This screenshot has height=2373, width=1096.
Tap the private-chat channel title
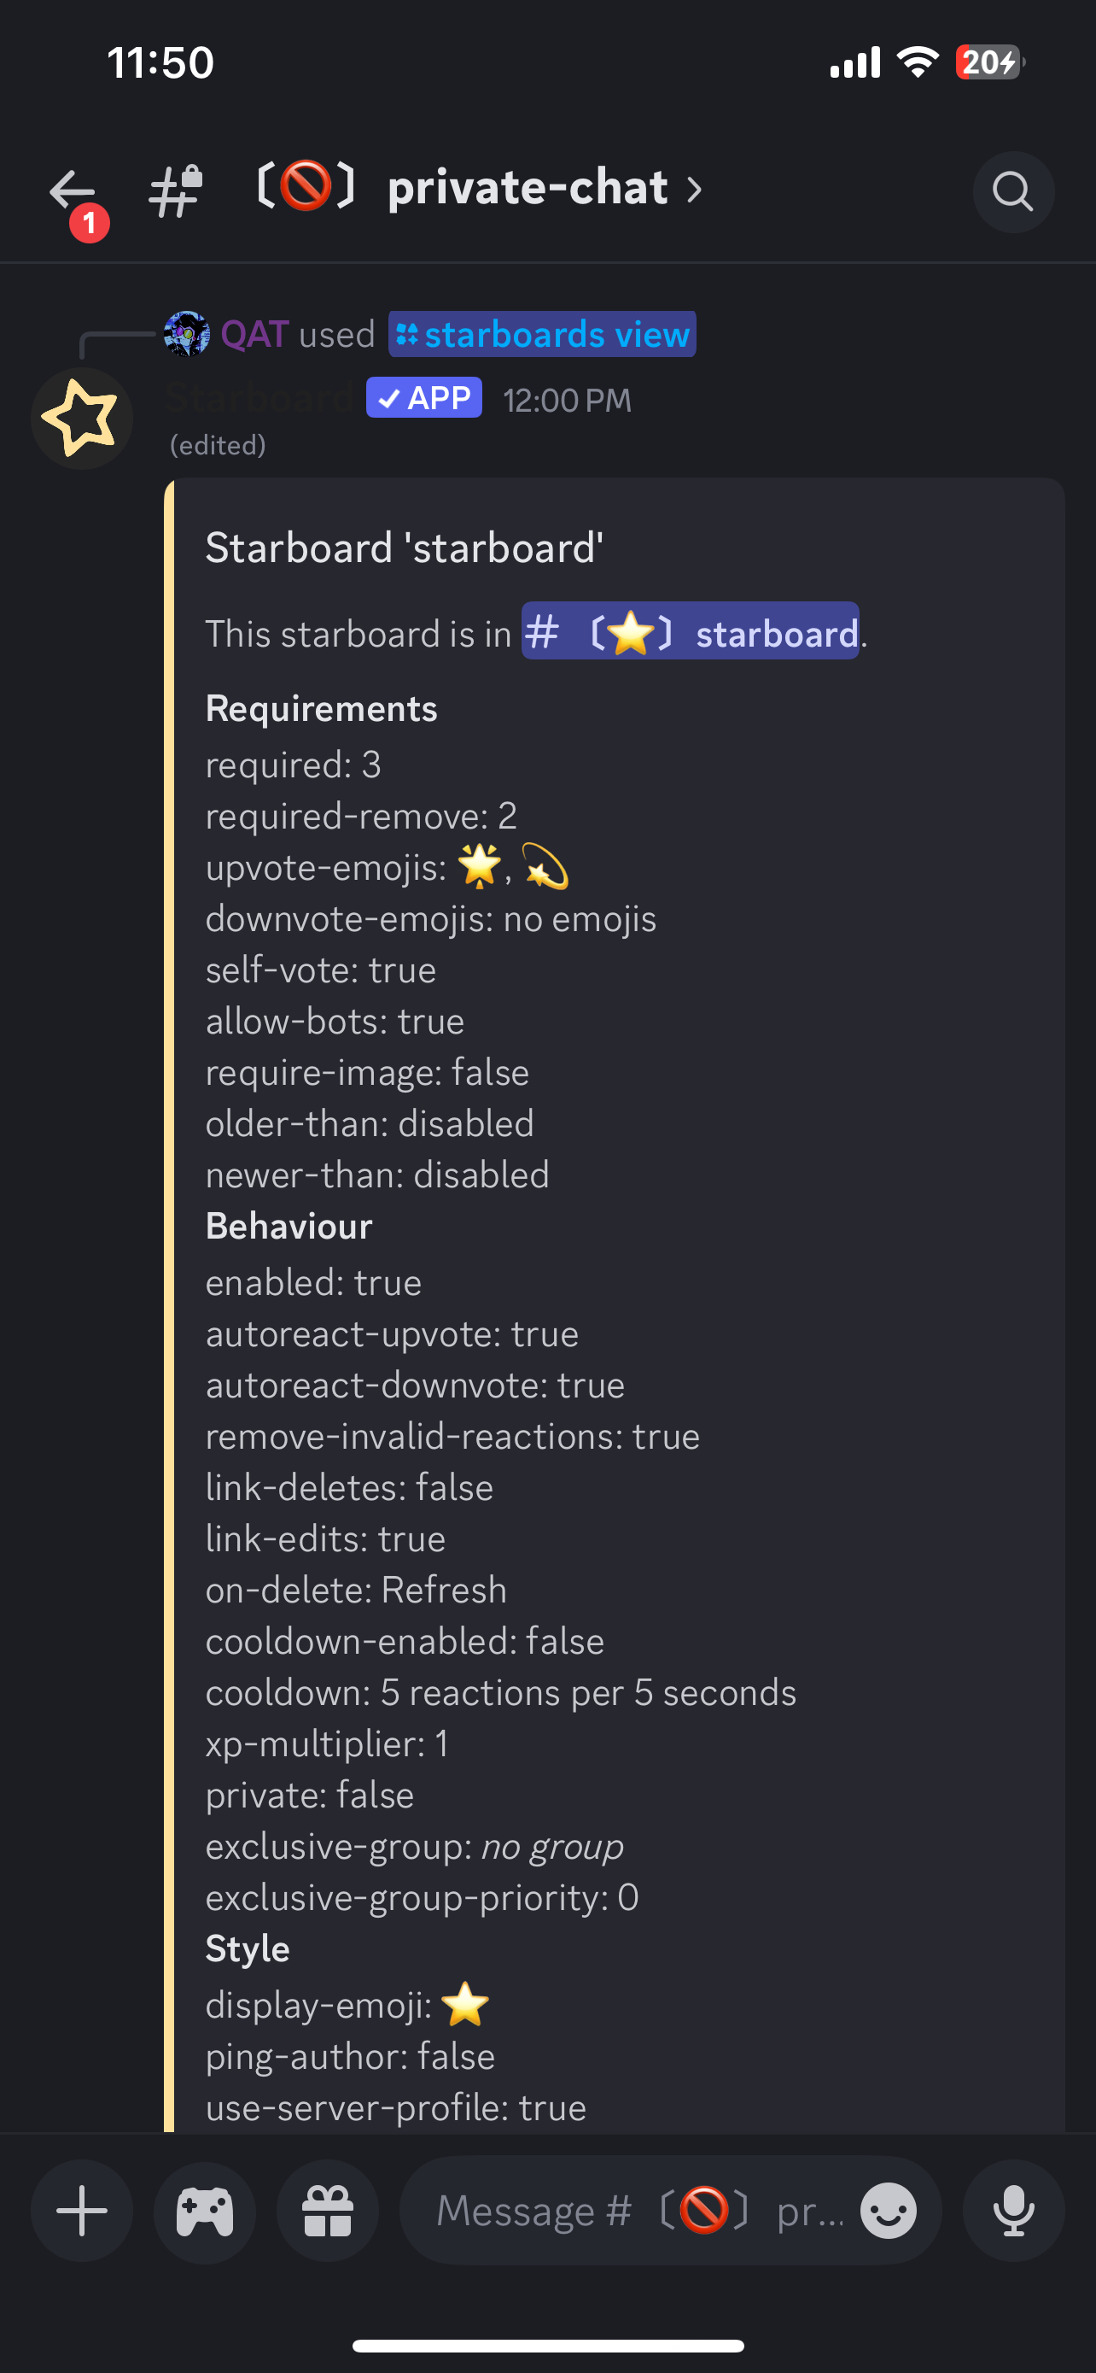point(527,188)
